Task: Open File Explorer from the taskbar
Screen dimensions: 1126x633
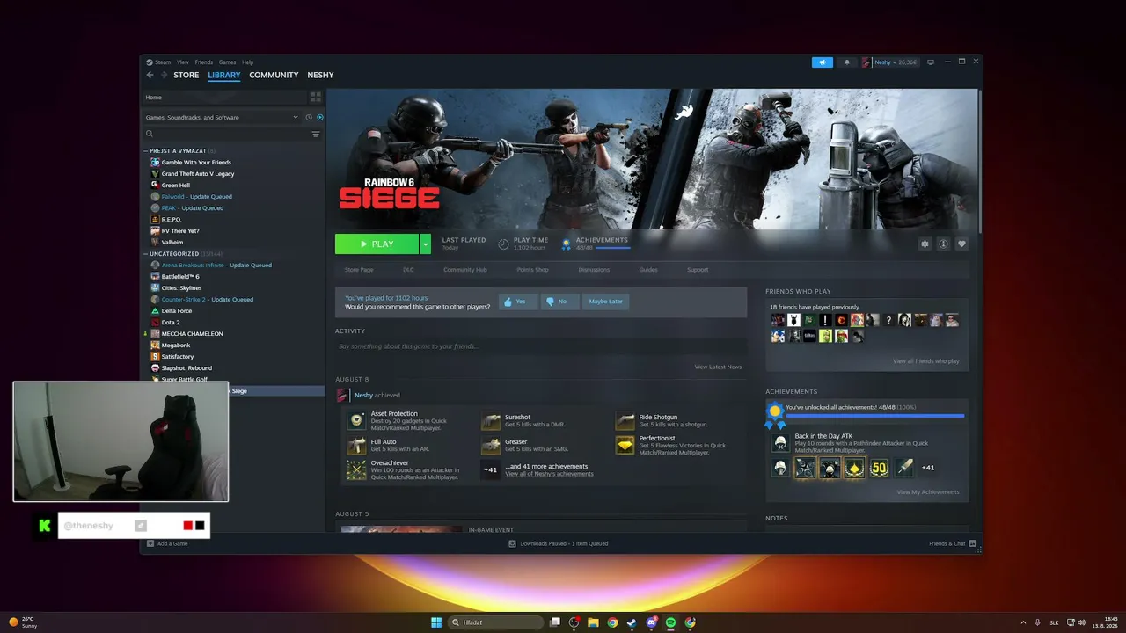Action: 594,622
